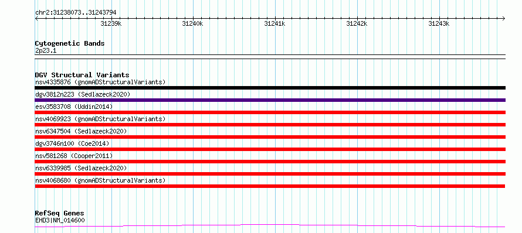Click the dgv3812n223 (Sedlazeck2020) label

pyautogui.click(x=83, y=94)
